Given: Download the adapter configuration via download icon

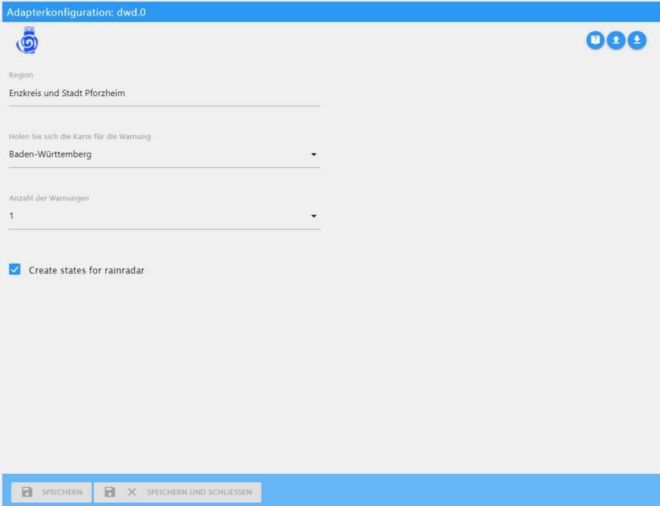Looking at the screenshot, I should pos(637,40).
